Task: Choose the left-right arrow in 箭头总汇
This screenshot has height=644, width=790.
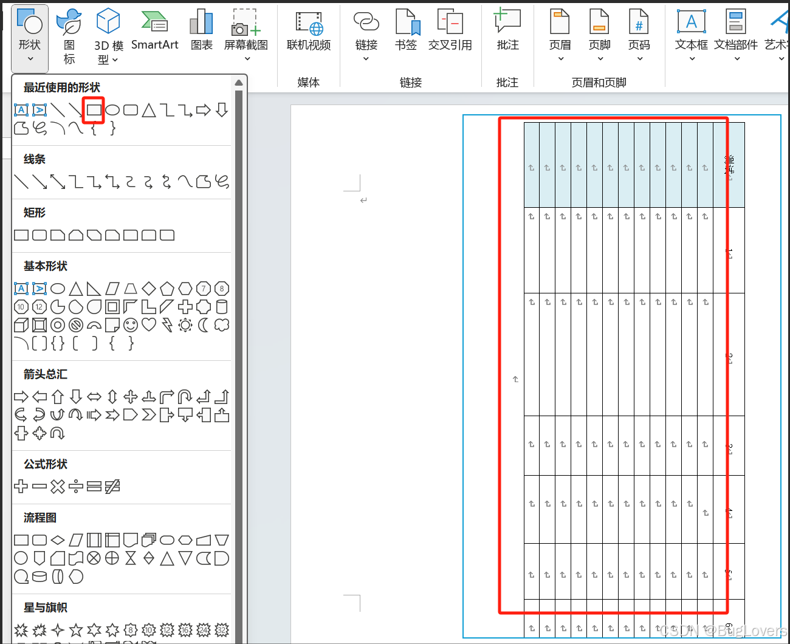Action: [94, 397]
